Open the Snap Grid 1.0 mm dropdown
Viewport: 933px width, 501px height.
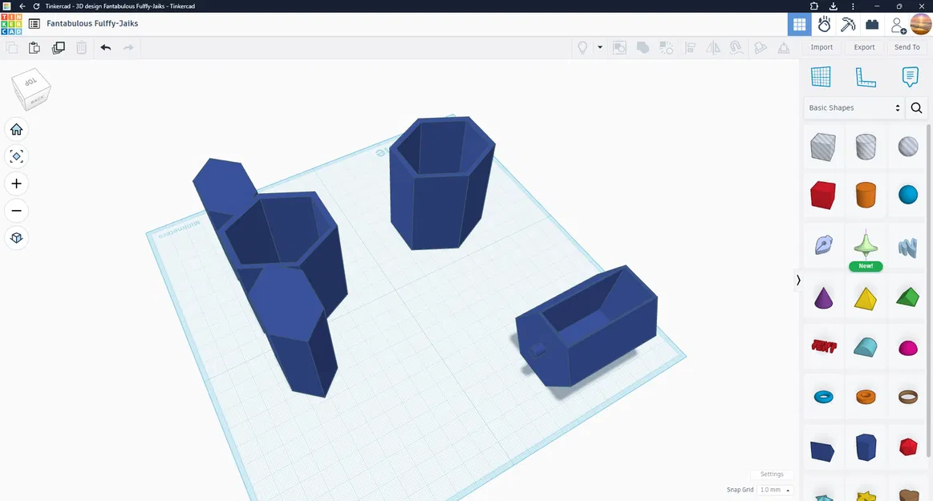tap(775, 490)
